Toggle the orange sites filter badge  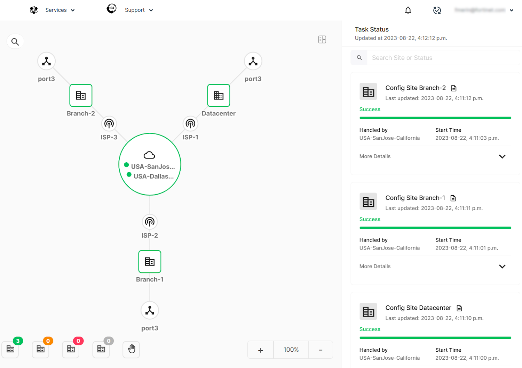coord(41,349)
